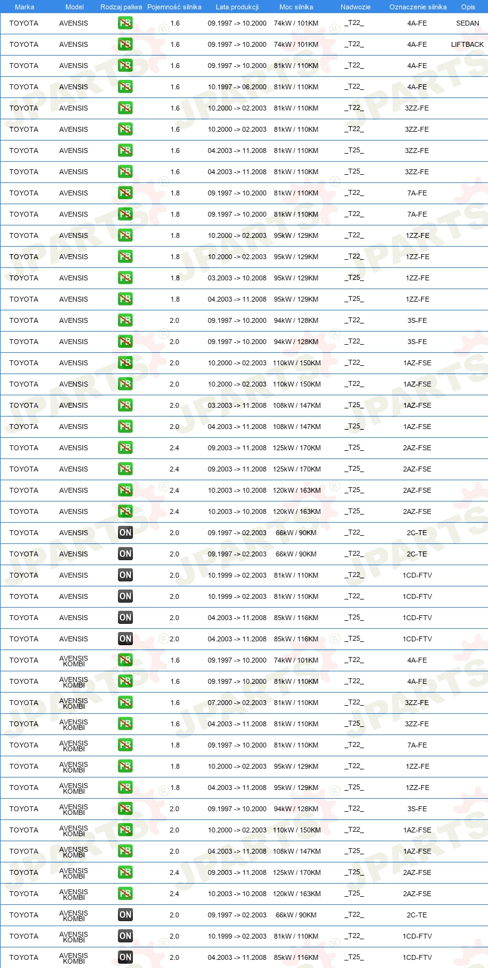This screenshot has width=488, height=968.
Task: Click petrol icon in Avensis Kombi 110kW / 150KM row
Action: (x=125, y=830)
